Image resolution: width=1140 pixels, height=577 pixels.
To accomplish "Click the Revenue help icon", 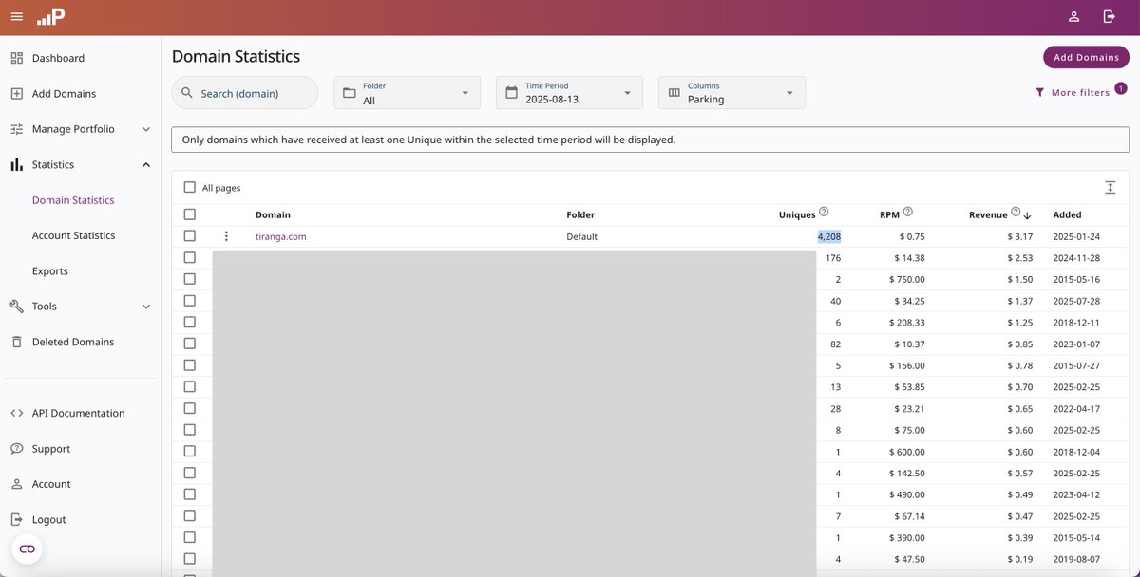I will pos(1016,213).
